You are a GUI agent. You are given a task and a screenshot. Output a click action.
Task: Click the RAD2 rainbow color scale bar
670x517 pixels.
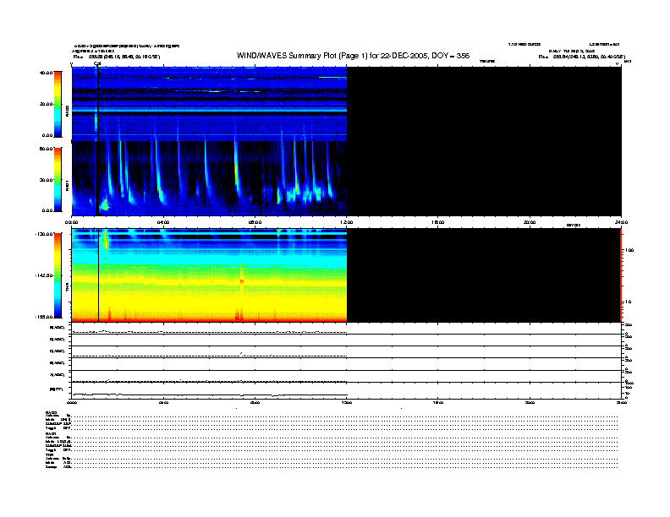click(x=58, y=104)
